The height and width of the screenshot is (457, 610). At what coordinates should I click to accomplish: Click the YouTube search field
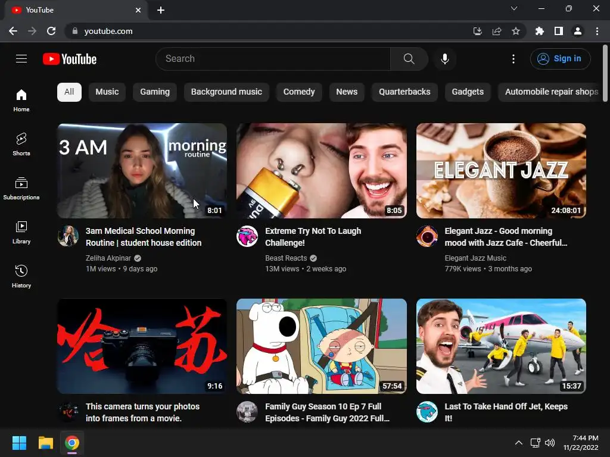coord(273,59)
